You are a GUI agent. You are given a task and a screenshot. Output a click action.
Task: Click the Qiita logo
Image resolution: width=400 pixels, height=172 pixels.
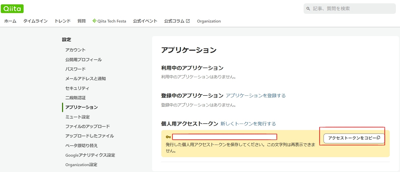pos(12,9)
